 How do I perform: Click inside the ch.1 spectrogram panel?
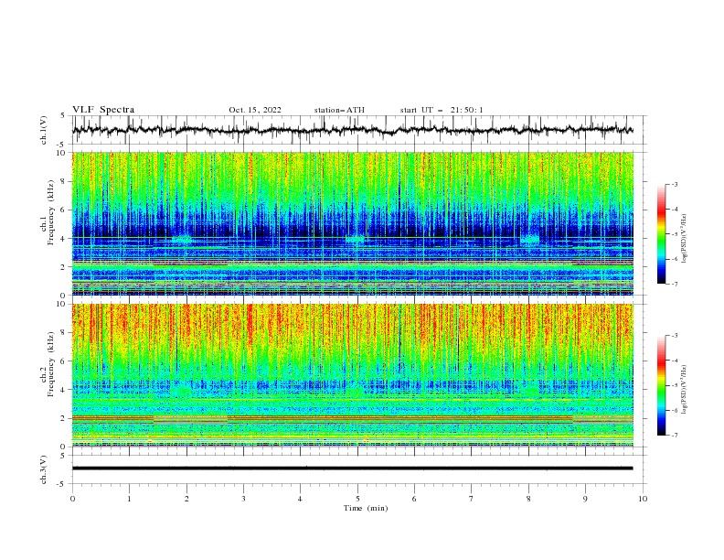(x=352, y=223)
